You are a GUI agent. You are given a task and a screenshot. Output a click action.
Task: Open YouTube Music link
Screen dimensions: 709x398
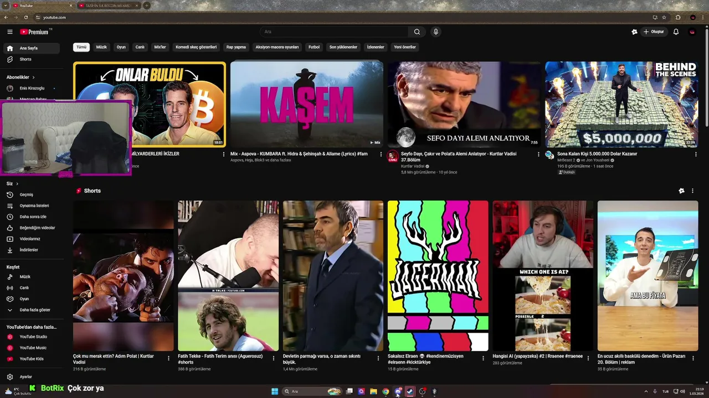tap(31, 348)
